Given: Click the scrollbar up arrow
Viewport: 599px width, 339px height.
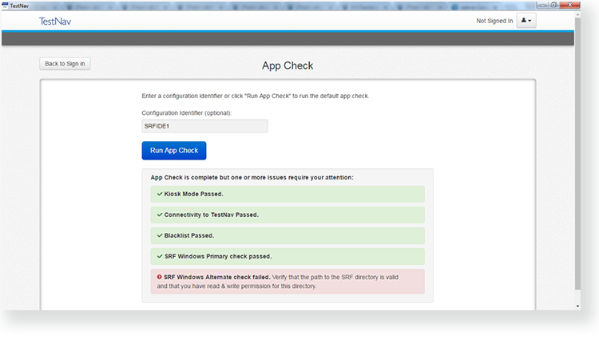Looking at the screenshot, I should tap(578, 15).
